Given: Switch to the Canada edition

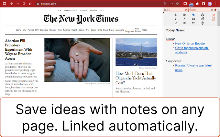Looking at the screenshot, I should pyautogui.click(x=84, y=11).
